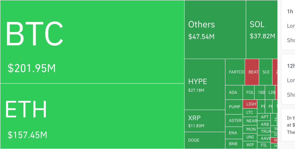Select the red BEAT tile
295x149 pixels.
pos(252,72)
